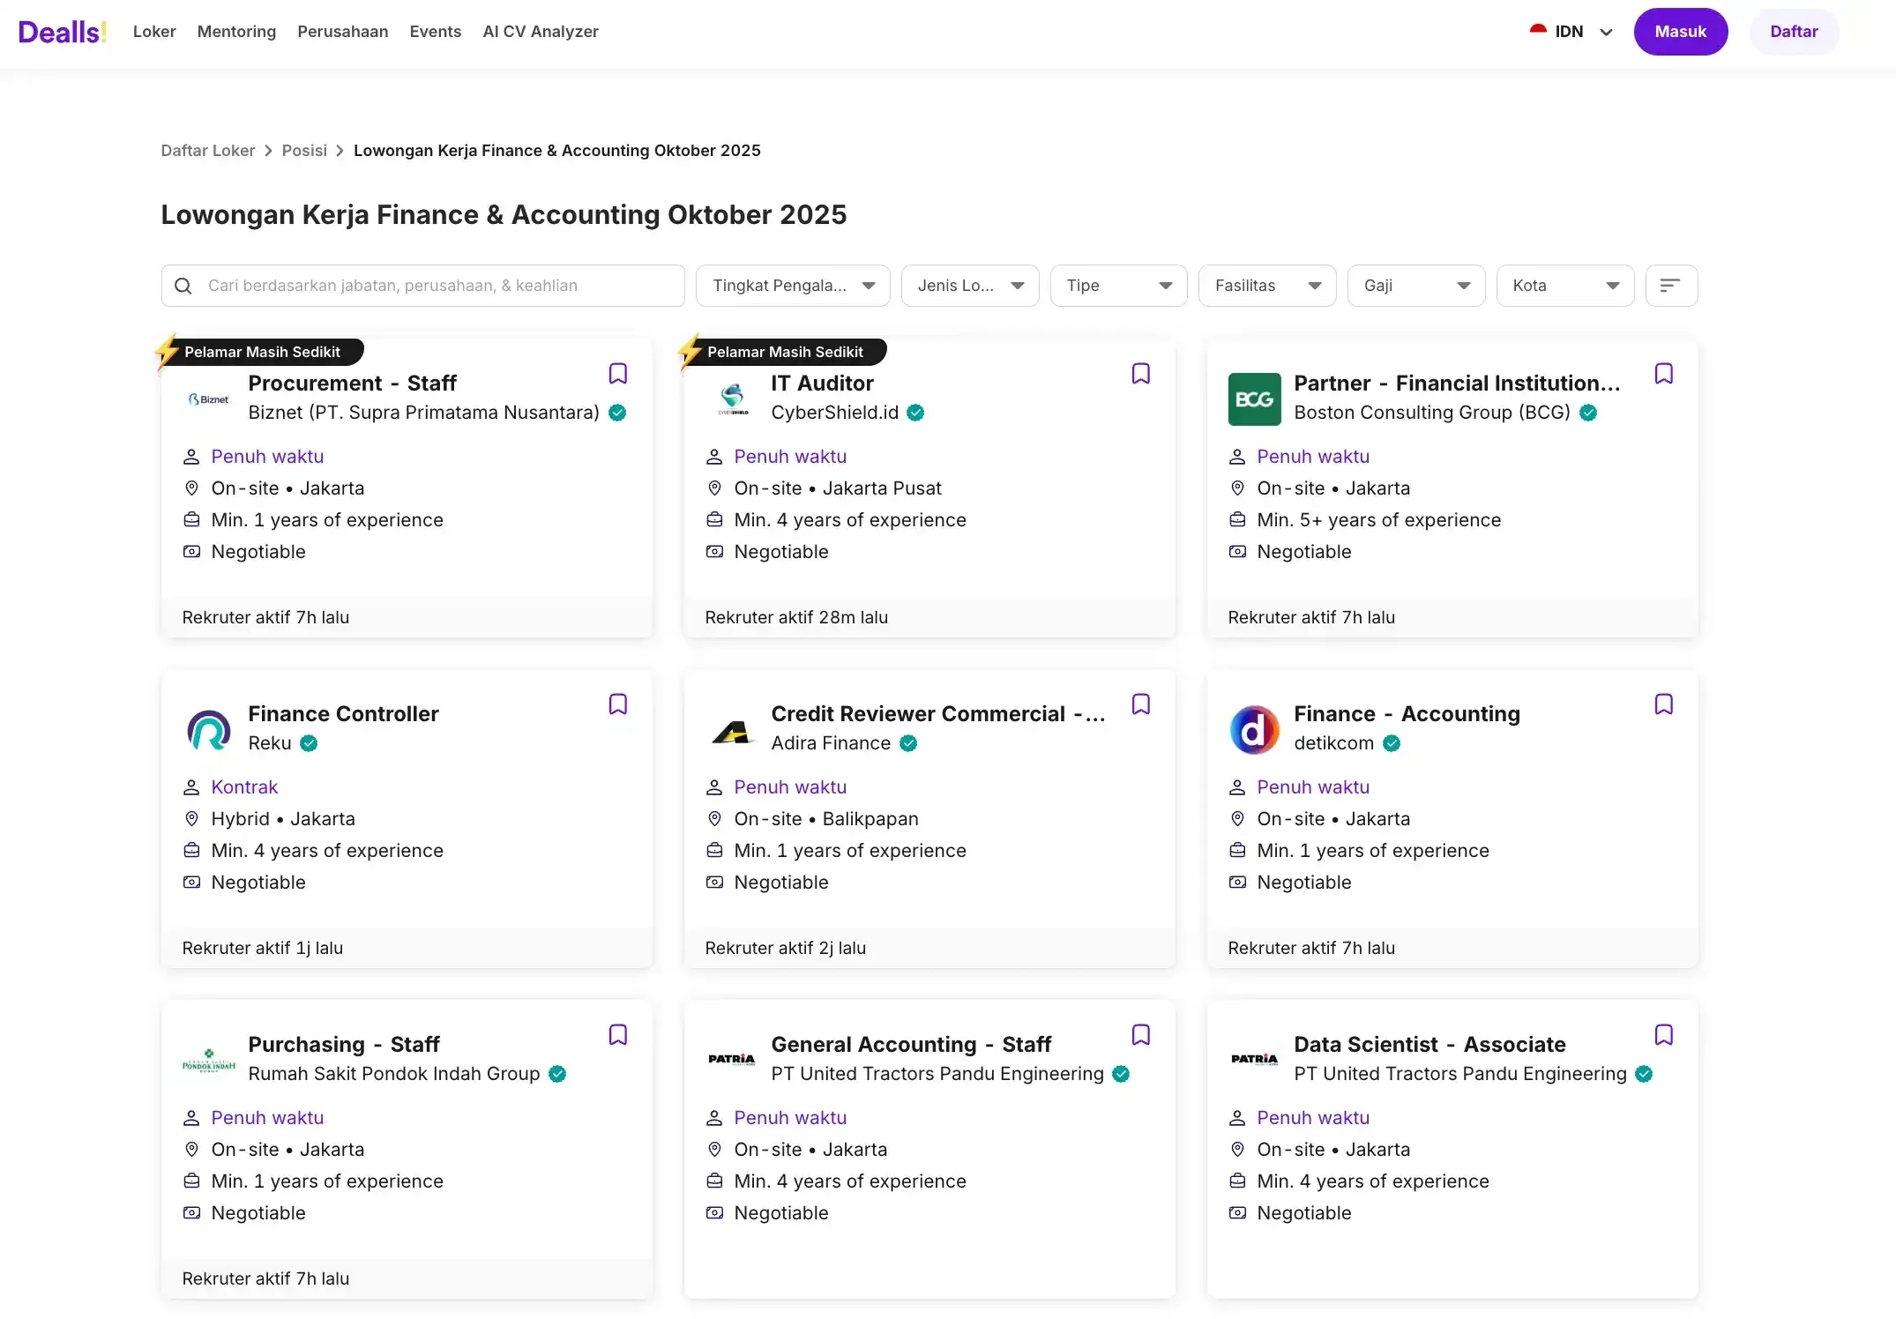
Task: Click the Indonesia flag icon
Action: [x=1538, y=31]
